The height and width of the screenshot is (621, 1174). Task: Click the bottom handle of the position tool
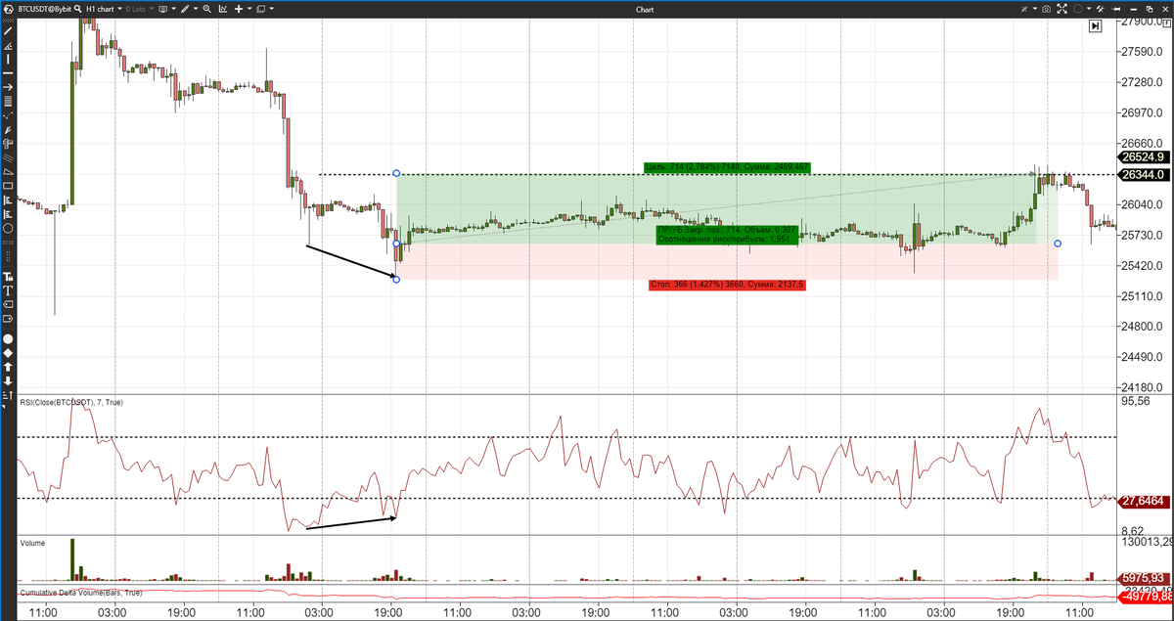[396, 280]
